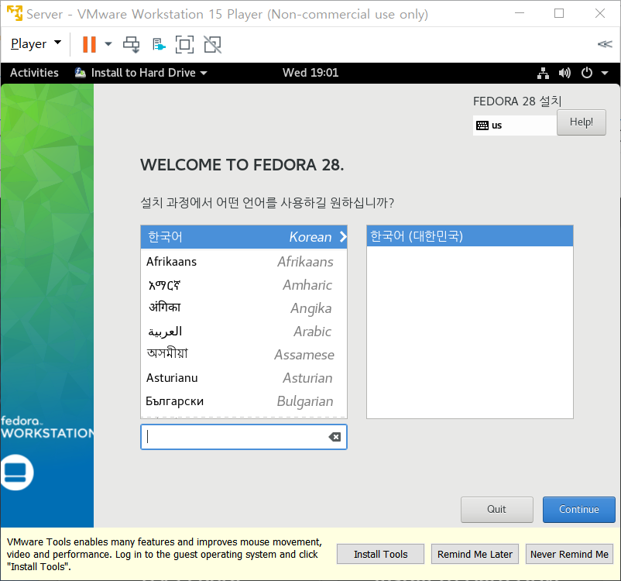Pause the virtual machine
621x581 pixels.
click(x=89, y=44)
